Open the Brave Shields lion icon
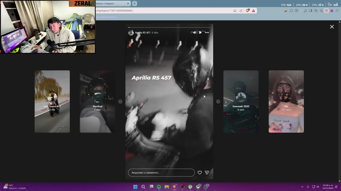The width and height of the screenshot is (341, 191). pos(248,11)
